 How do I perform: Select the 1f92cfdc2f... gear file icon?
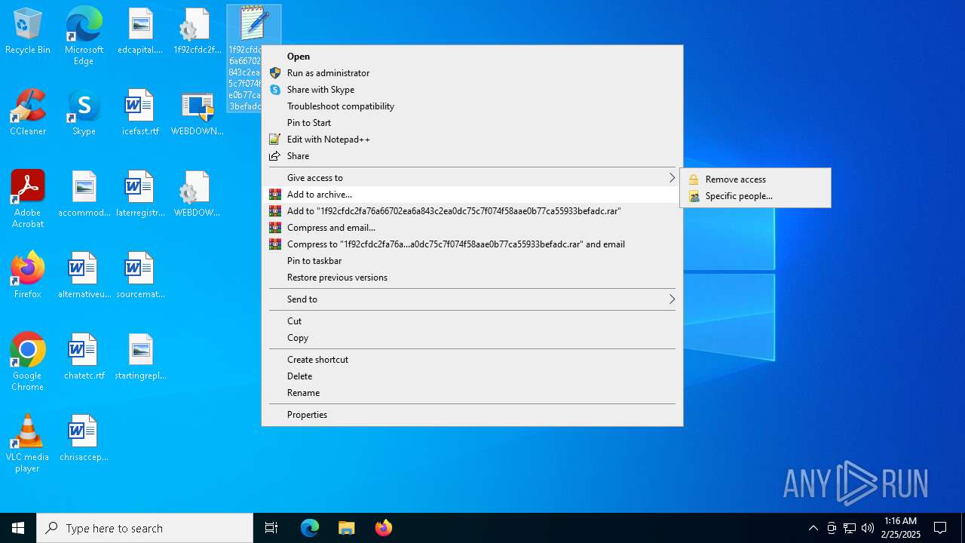196,32
